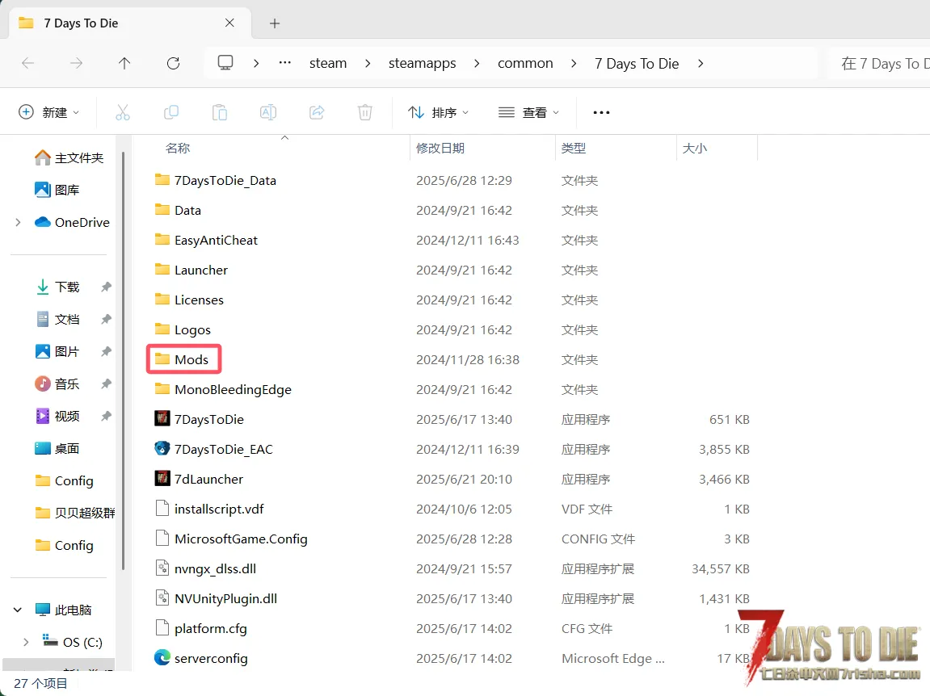Screen dimensions: 930x696
Task: Expand the chevron after common breadcrumb
Action: click(x=574, y=63)
